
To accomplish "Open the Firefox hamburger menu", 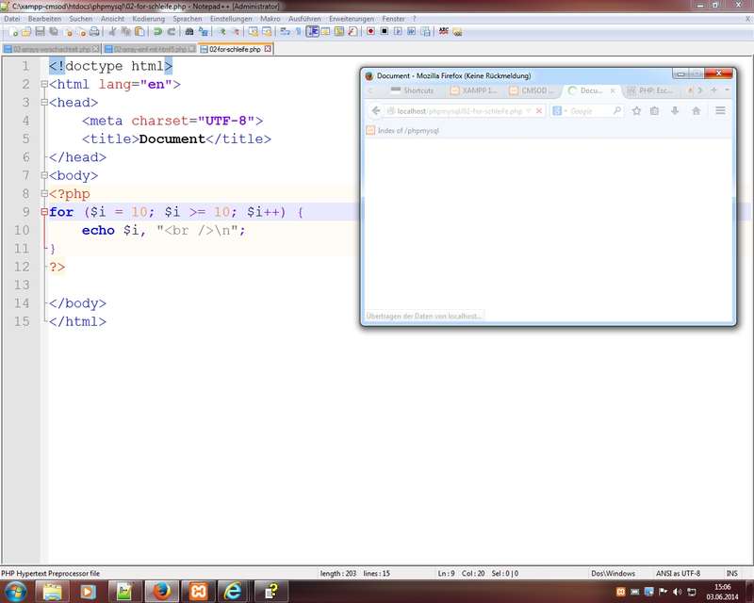I will (x=721, y=111).
